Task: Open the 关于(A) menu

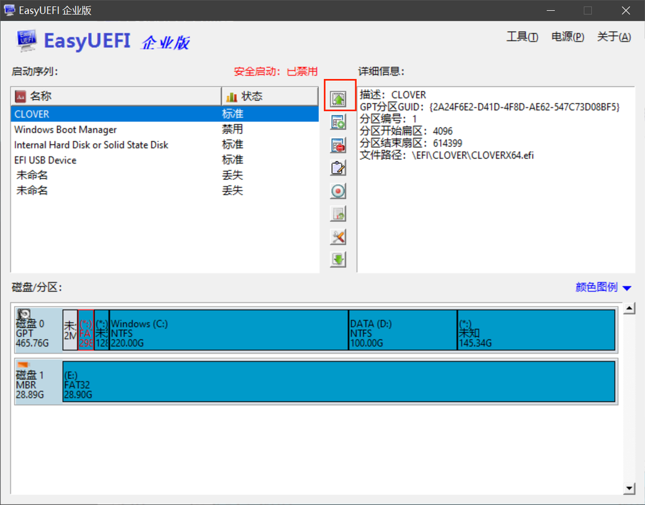Action: [613, 37]
